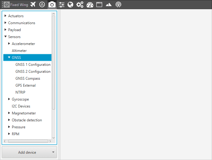Select GPS External item
Viewport: 212px width, 160px height.
25,85
